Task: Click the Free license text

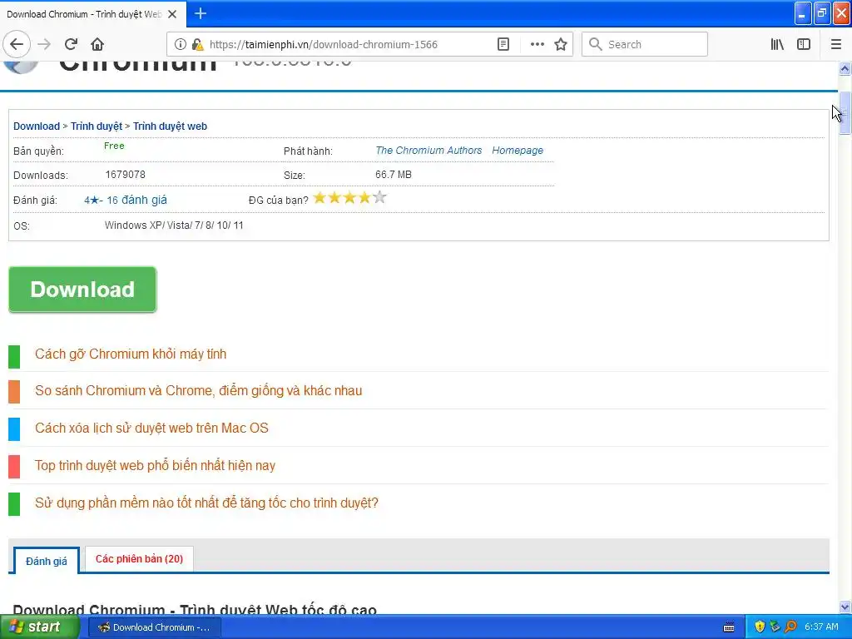Action: (x=114, y=146)
